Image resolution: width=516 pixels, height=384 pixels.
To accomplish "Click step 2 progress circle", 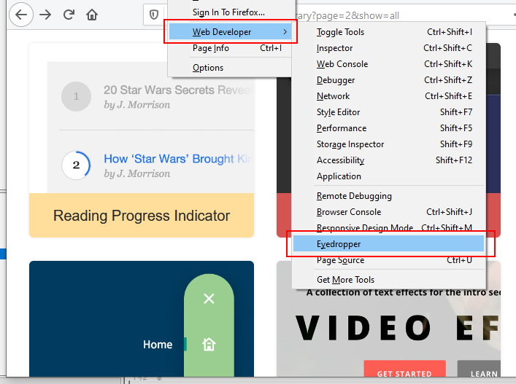I will (76, 165).
